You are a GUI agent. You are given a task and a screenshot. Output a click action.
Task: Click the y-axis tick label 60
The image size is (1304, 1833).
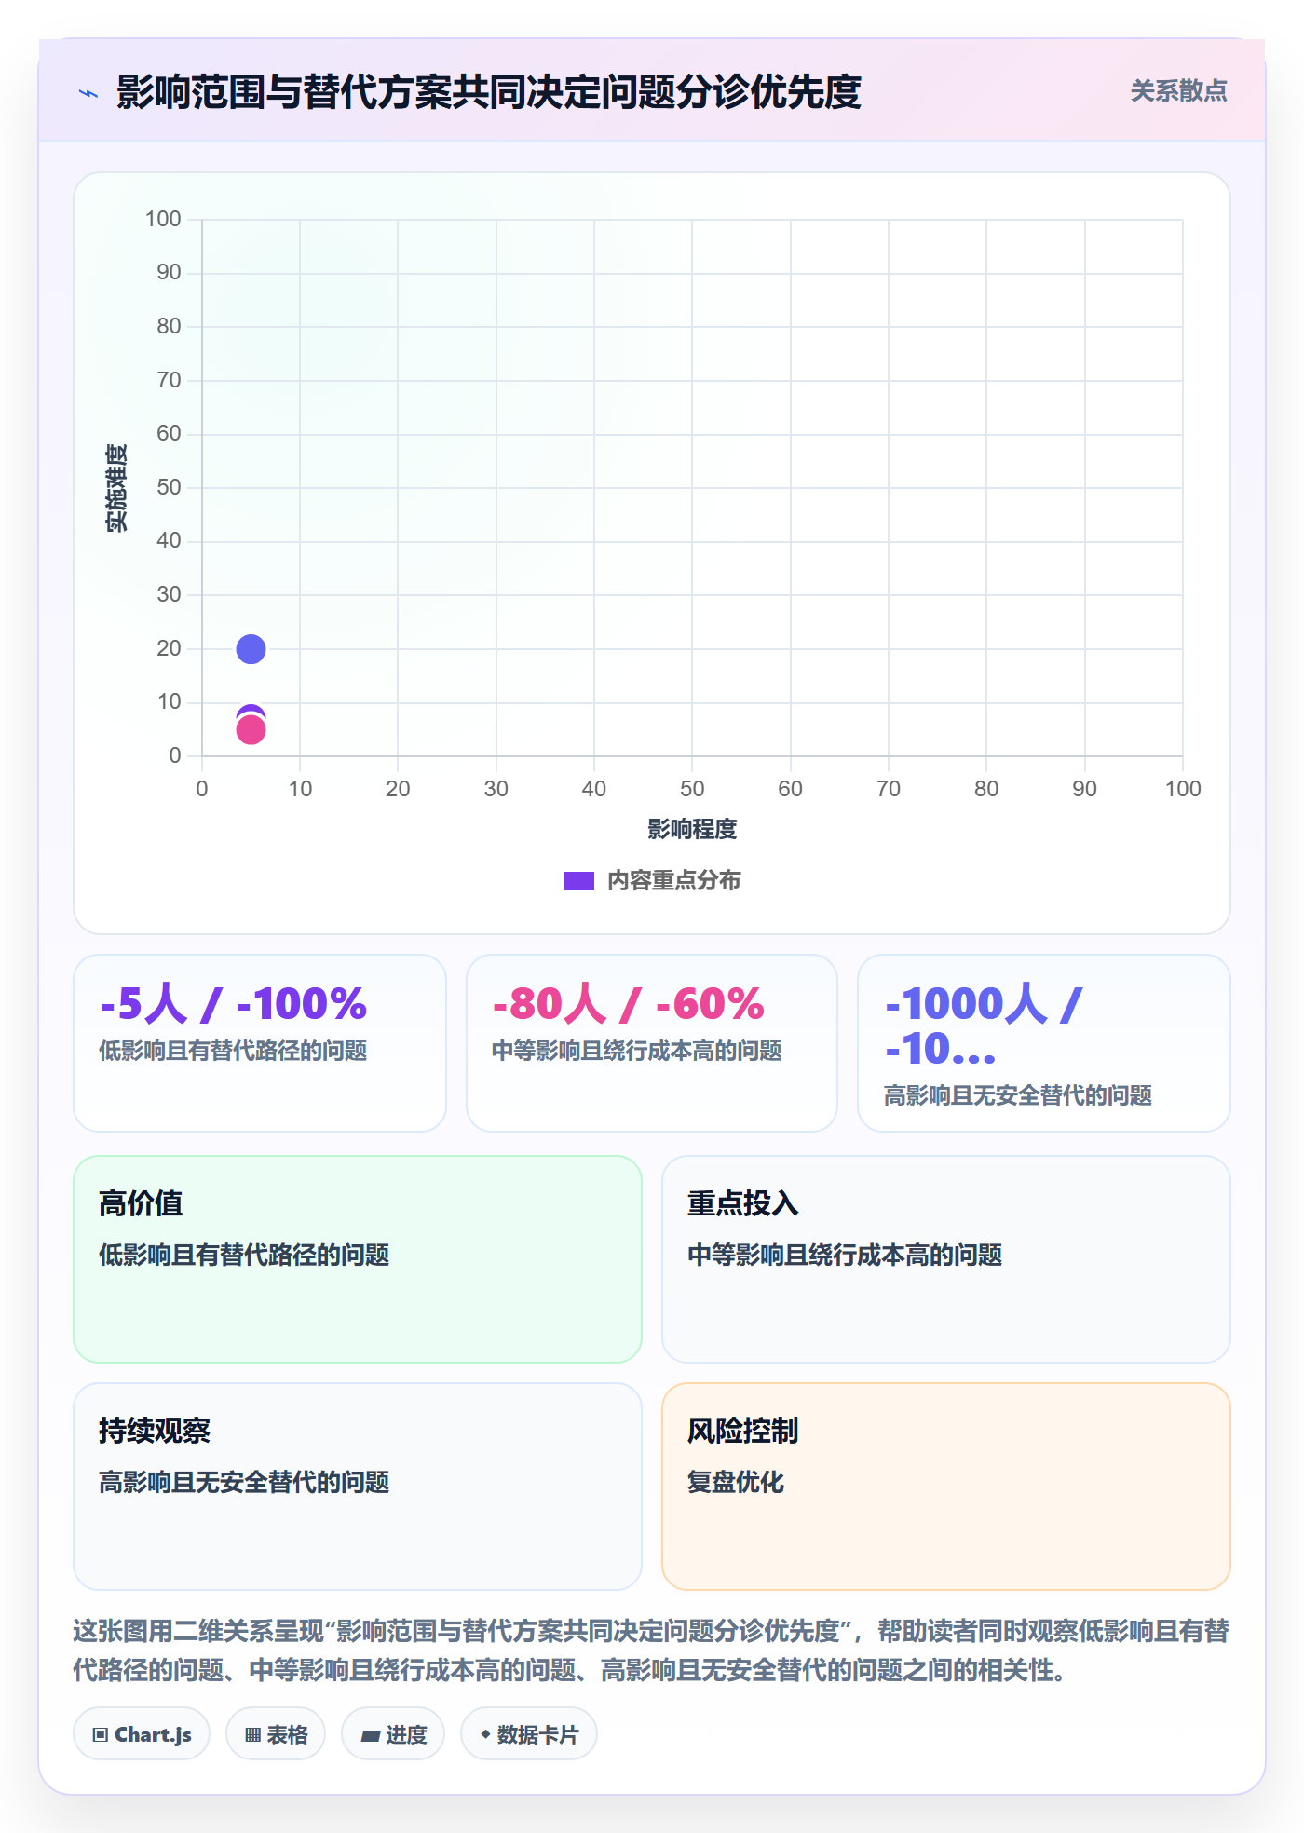[169, 433]
